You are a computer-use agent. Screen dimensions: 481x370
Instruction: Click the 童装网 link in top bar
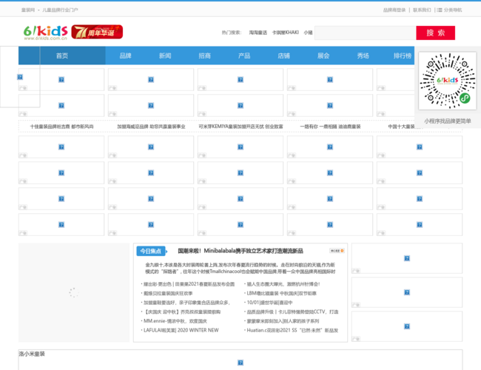[x=28, y=10]
